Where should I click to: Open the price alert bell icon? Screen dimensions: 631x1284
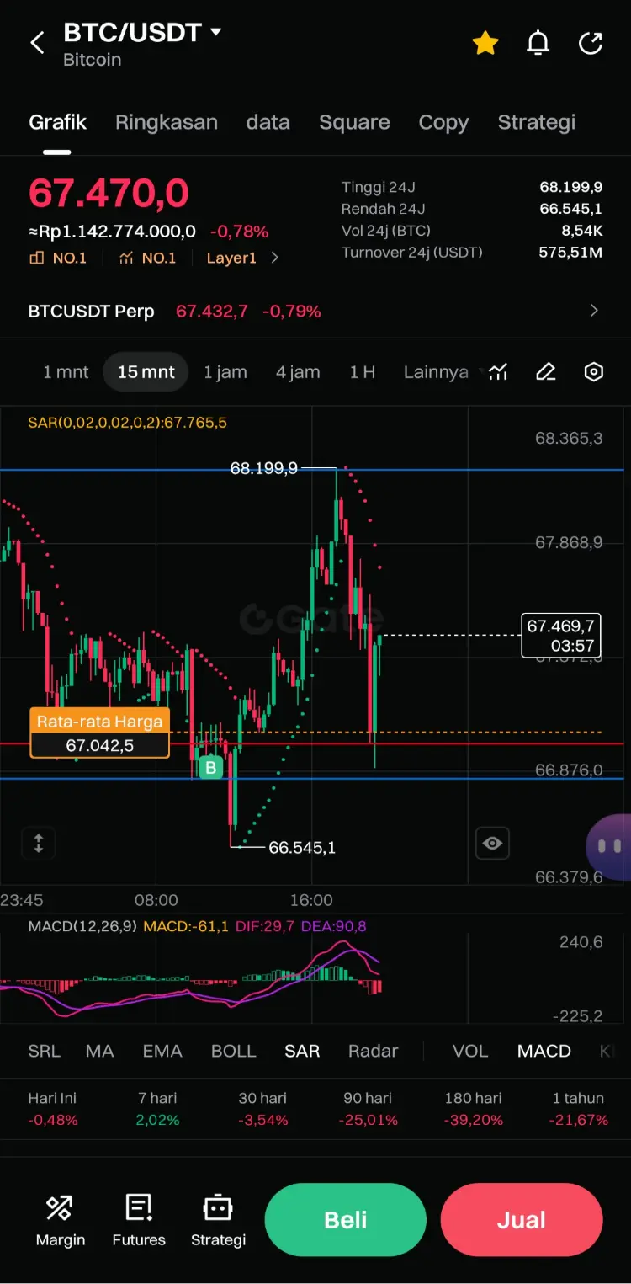pos(538,43)
